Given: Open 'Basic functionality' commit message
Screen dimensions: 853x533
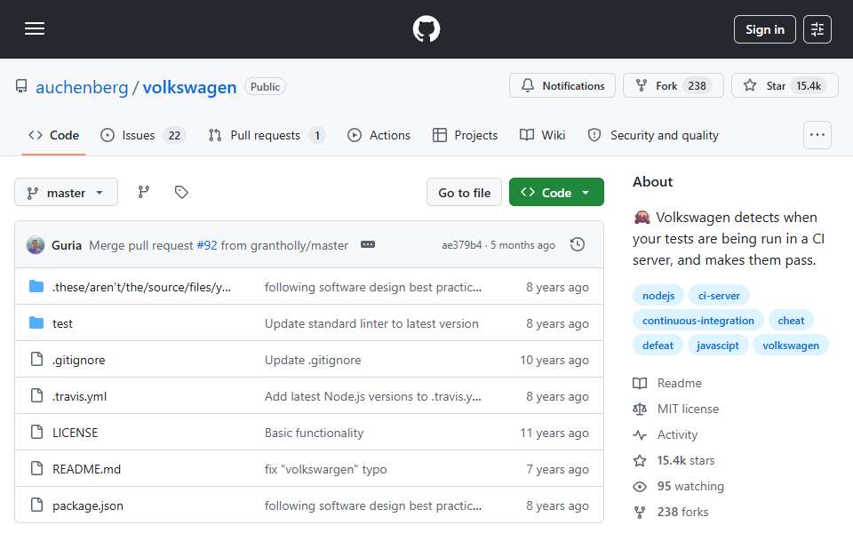Looking at the screenshot, I should [x=314, y=433].
